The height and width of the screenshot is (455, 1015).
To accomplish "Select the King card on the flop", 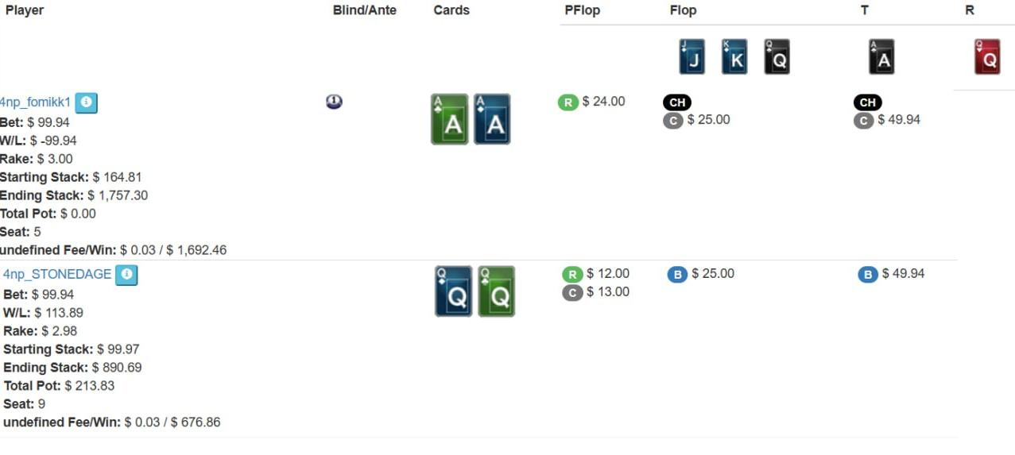I will pyautogui.click(x=734, y=57).
